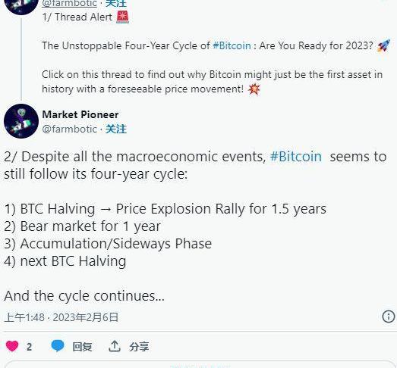
Task: Click the explosion emoji after price movement
Action: click(254, 89)
